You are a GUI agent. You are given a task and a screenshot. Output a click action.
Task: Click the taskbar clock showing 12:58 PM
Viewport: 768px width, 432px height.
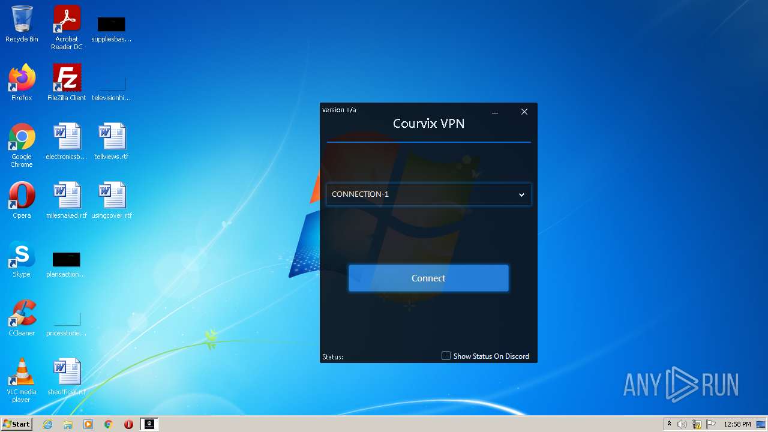[737, 424]
